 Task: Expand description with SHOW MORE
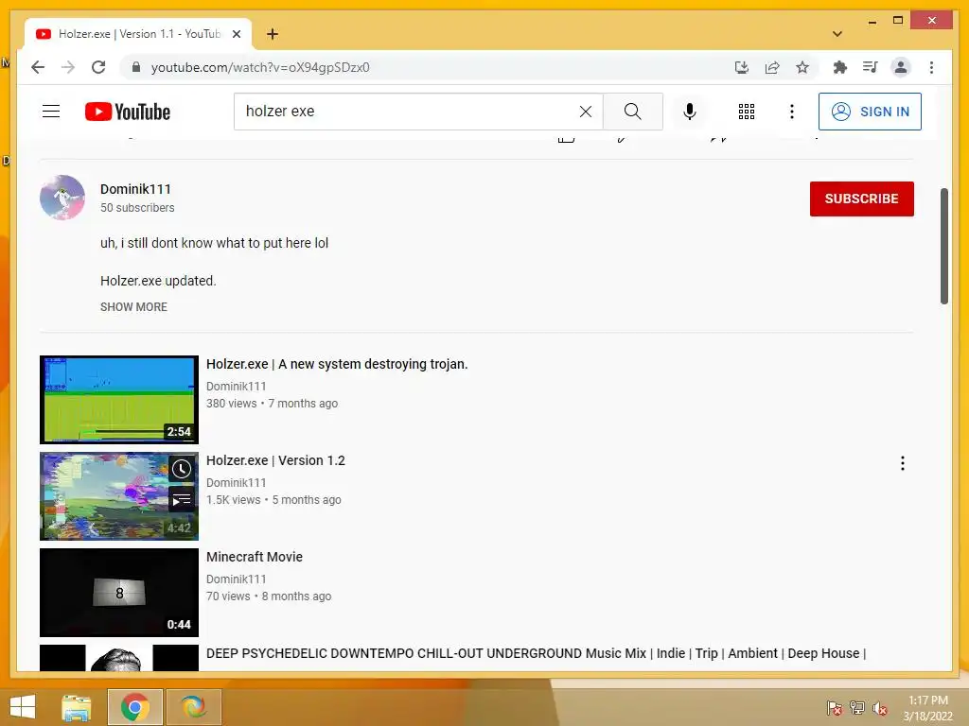tap(133, 307)
